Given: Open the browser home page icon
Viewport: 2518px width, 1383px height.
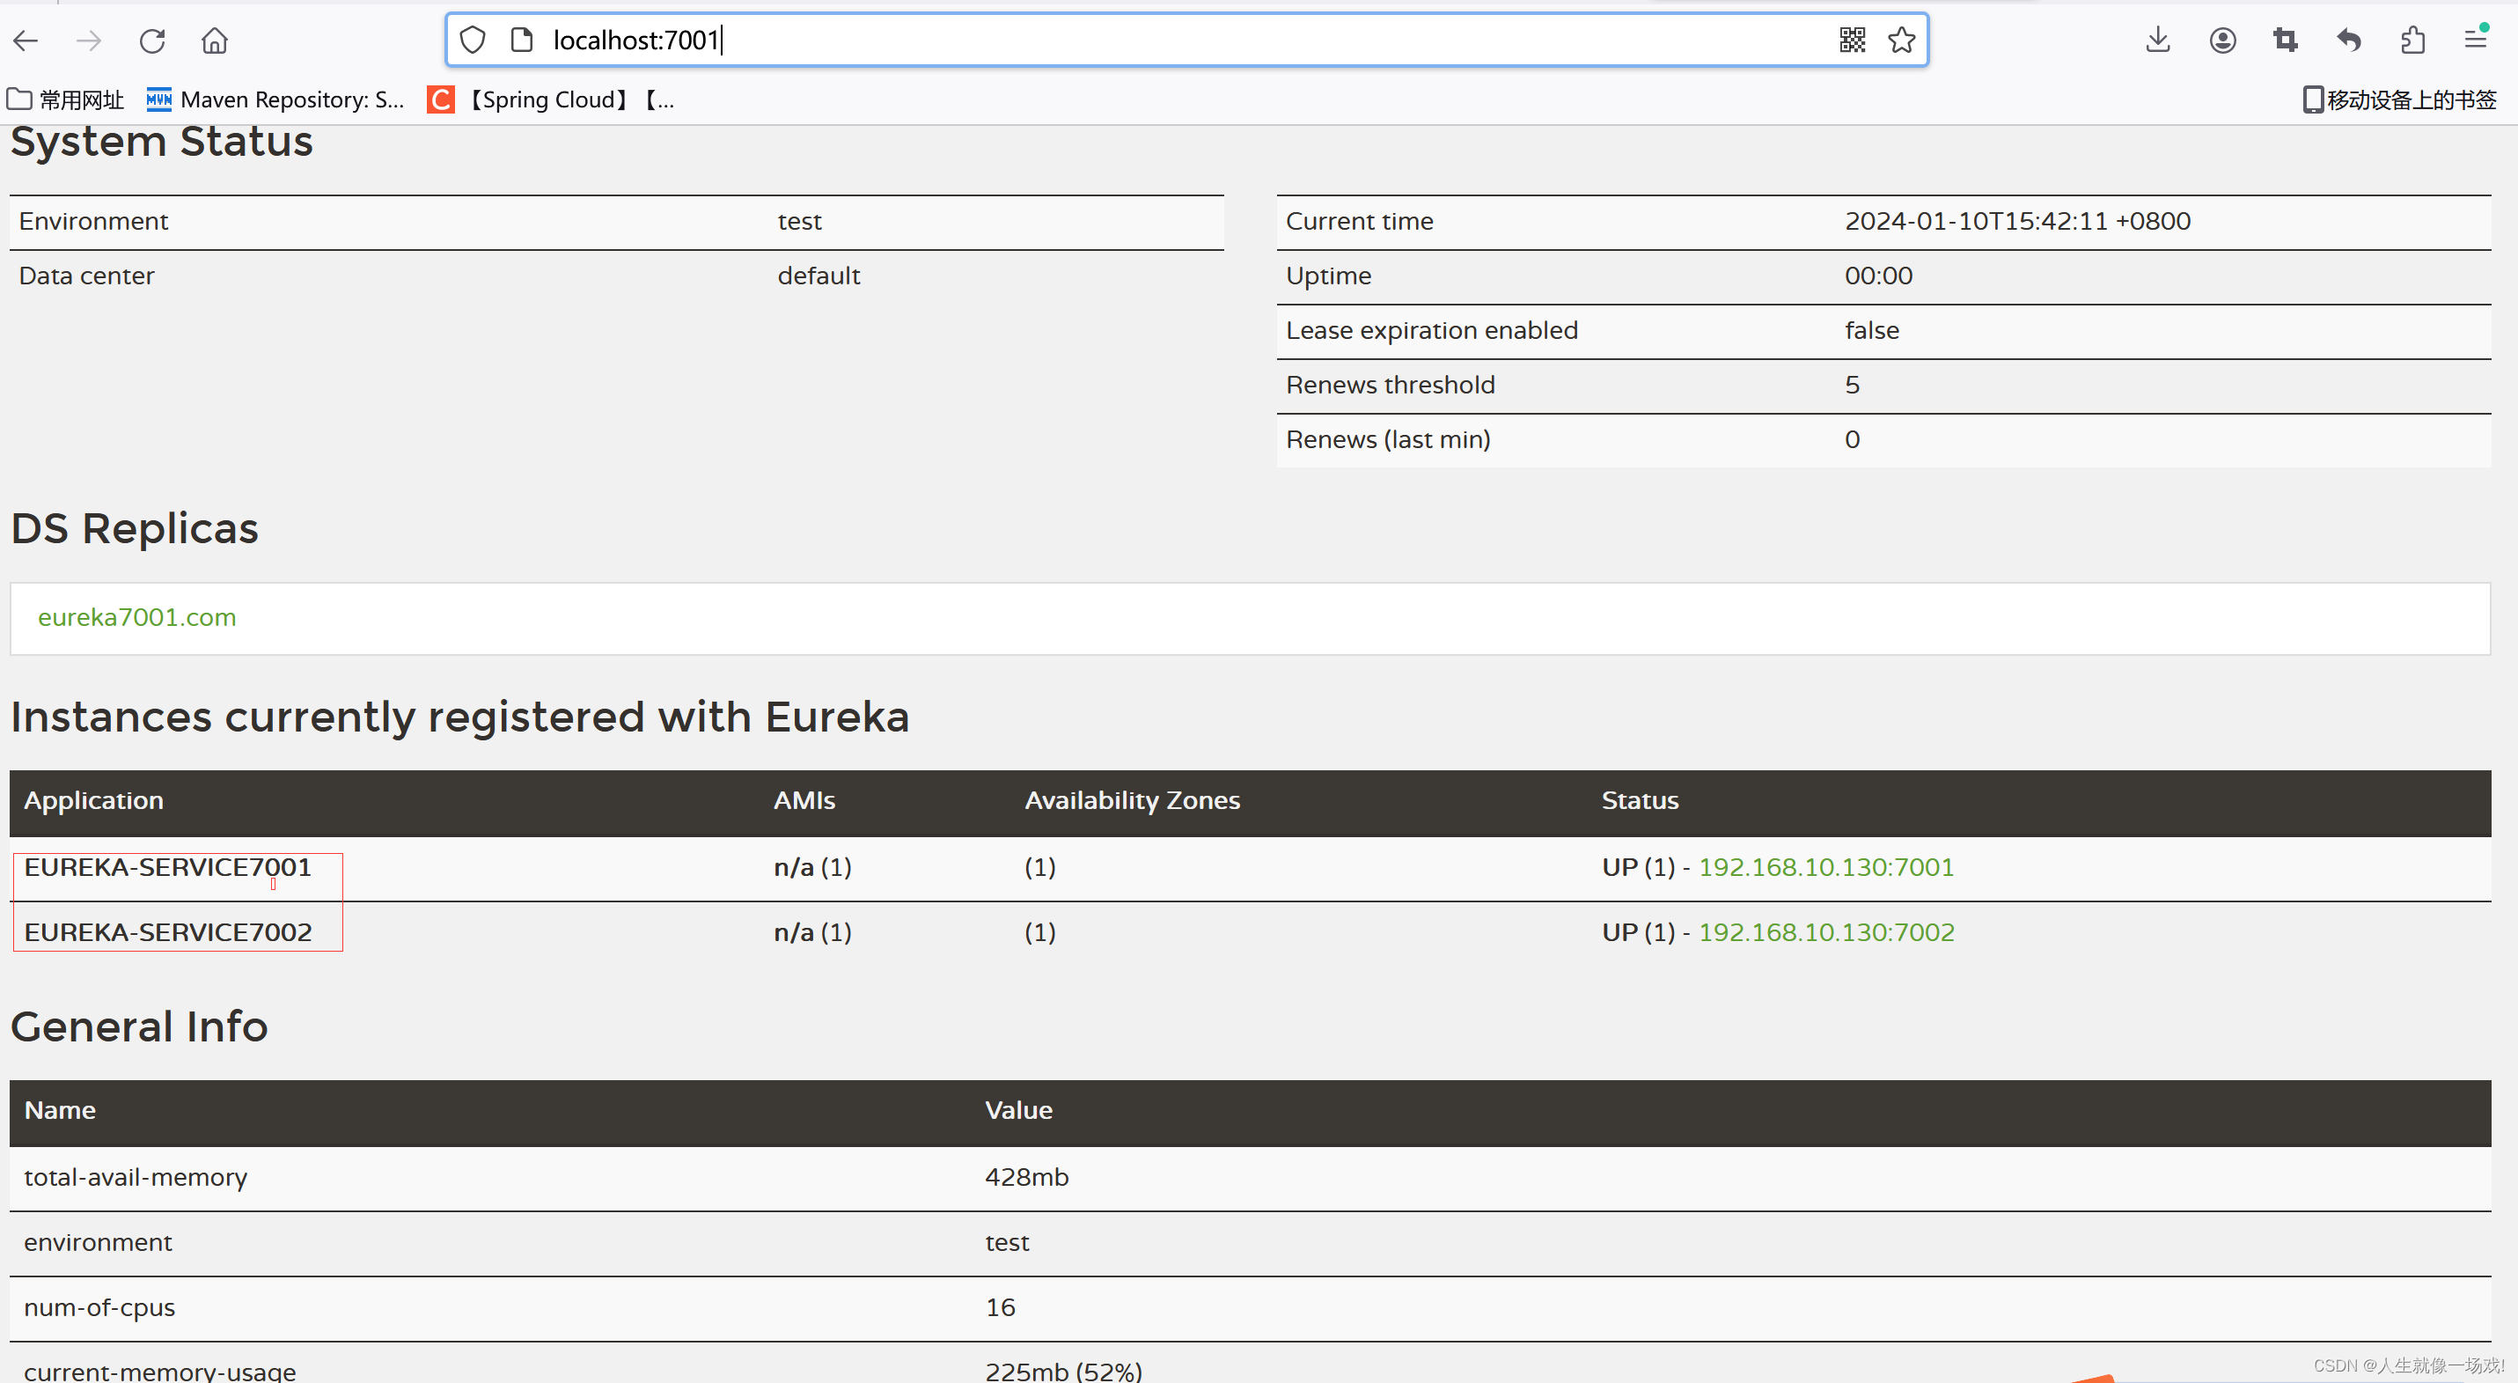Looking at the screenshot, I should click(x=215, y=41).
